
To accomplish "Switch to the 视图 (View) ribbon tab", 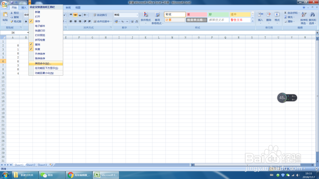I will (x=78, y=8).
